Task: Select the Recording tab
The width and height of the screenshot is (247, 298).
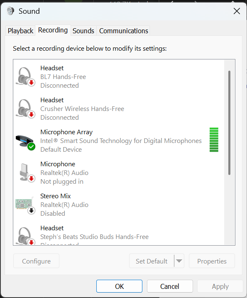Action: point(53,30)
